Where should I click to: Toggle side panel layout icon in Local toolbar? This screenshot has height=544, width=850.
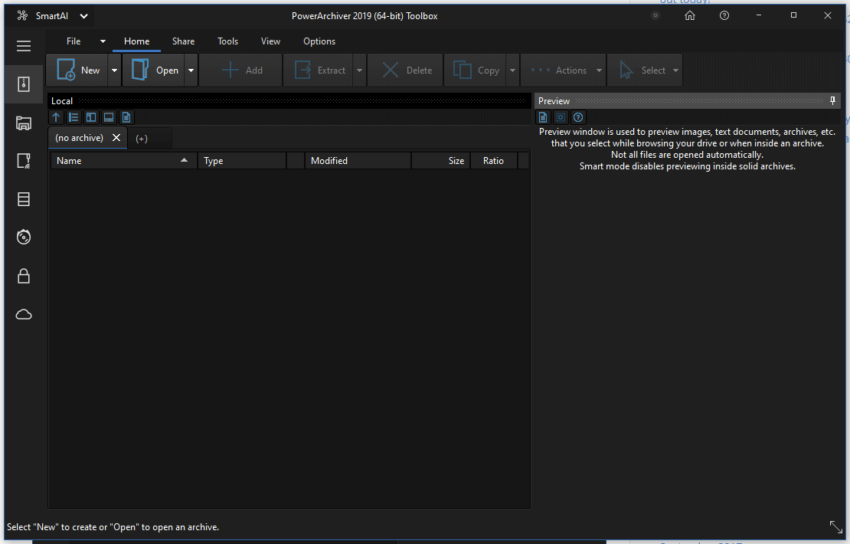[x=91, y=117]
